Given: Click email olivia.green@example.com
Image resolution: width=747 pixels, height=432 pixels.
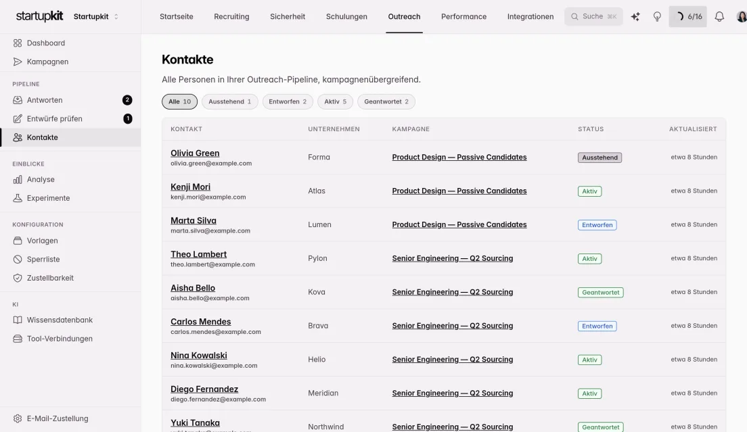Looking at the screenshot, I should pyautogui.click(x=211, y=163).
